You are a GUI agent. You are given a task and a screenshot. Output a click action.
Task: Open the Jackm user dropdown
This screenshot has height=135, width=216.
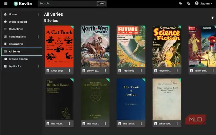(203, 4)
